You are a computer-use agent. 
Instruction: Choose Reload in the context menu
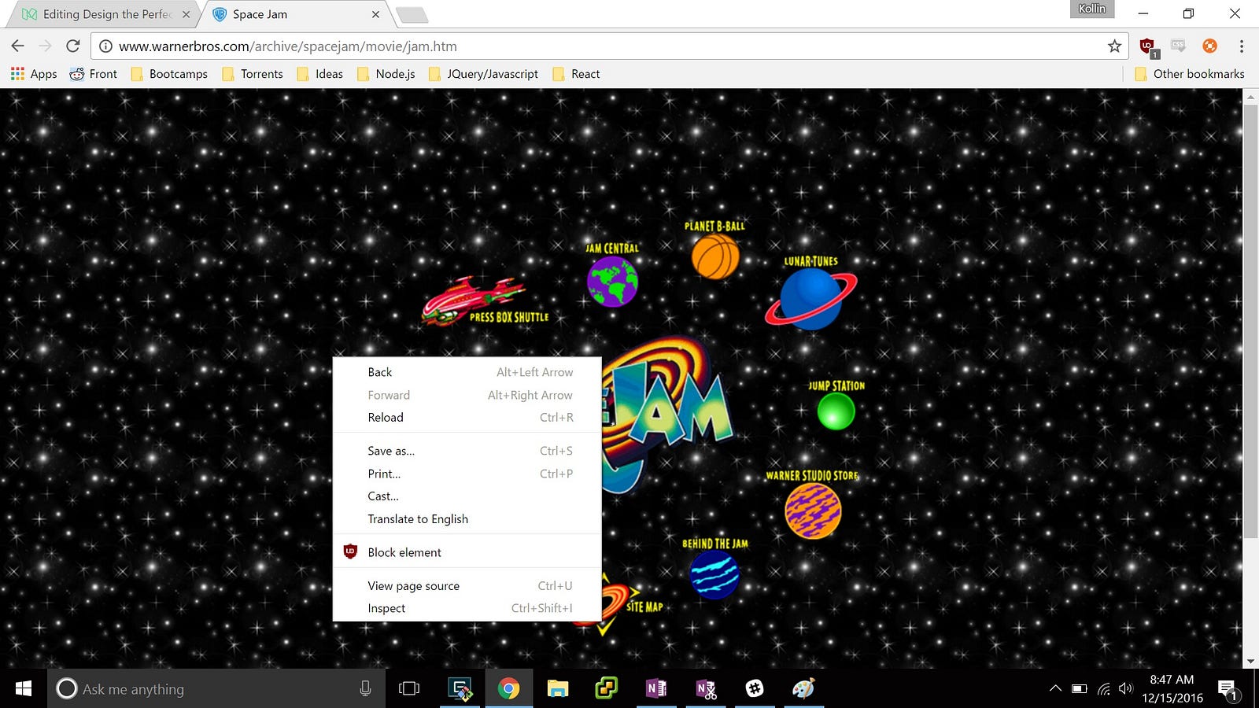tap(467, 418)
